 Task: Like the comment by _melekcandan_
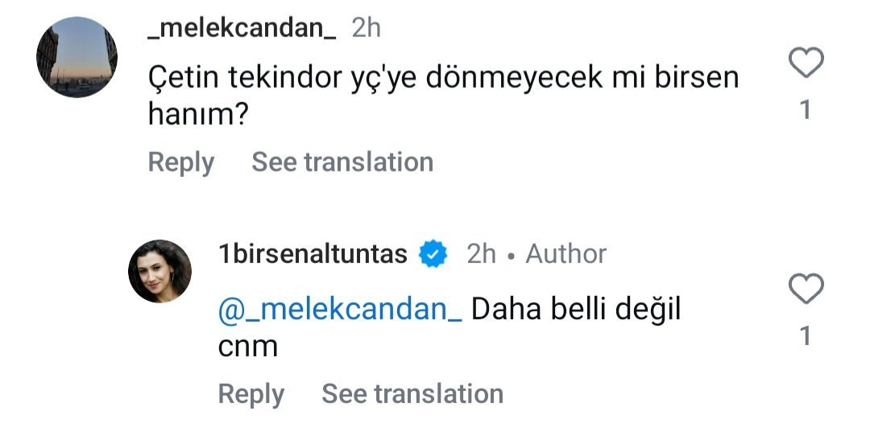click(806, 63)
